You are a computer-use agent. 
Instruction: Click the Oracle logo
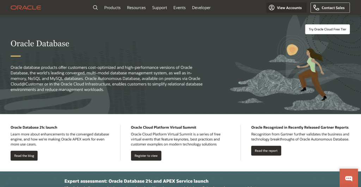tap(25, 8)
